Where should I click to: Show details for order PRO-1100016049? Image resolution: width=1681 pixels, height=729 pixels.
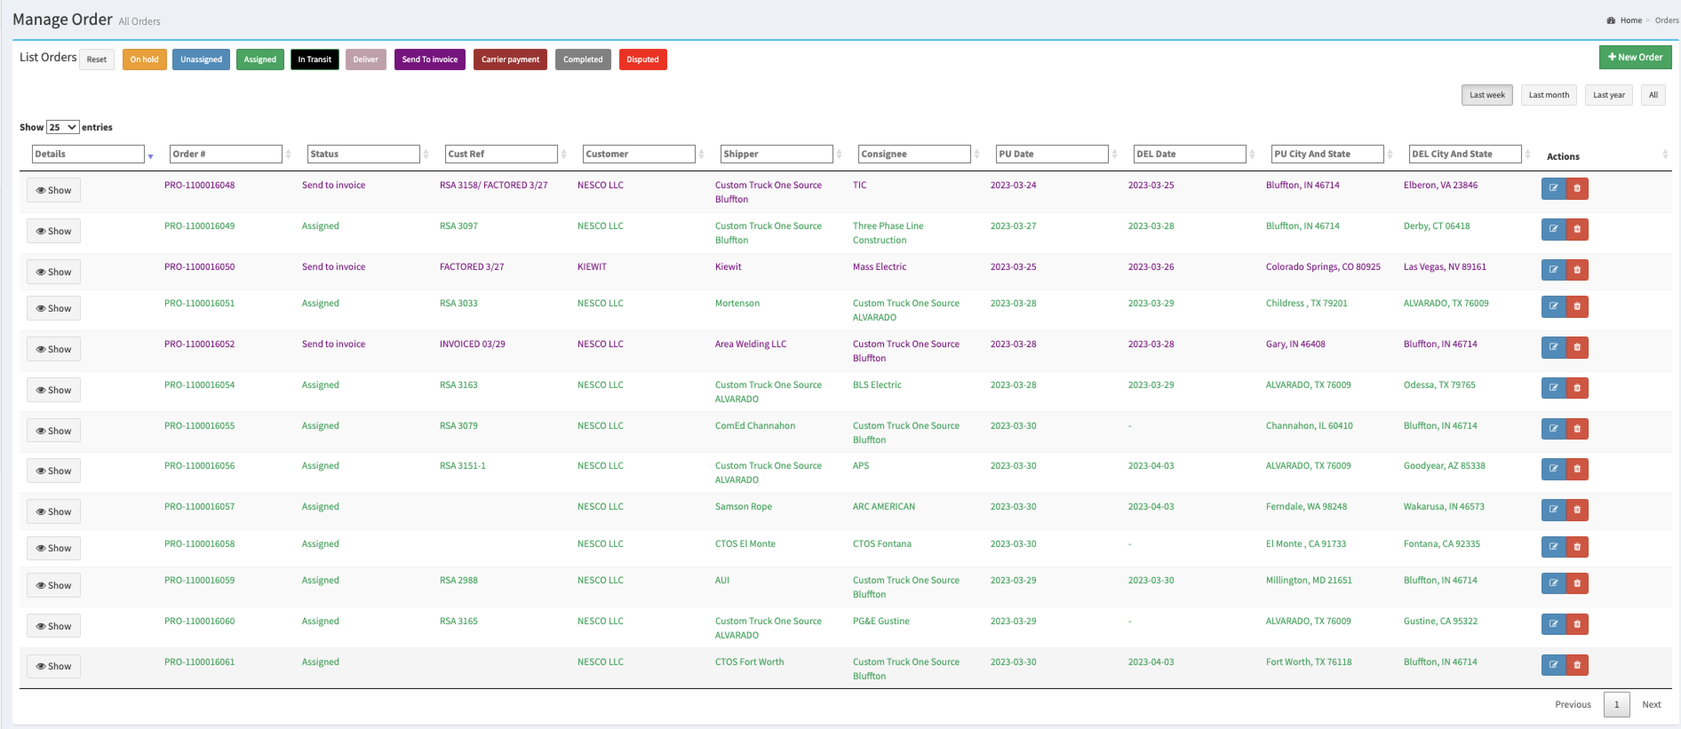pyautogui.click(x=53, y=231)
